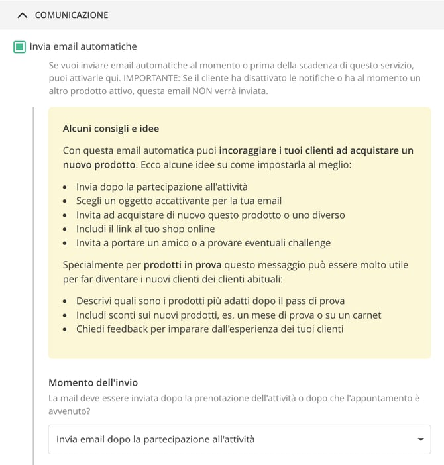Open the Momento dell'invio select box
This screenshot has width=444, height=465.
click(239, 439)
